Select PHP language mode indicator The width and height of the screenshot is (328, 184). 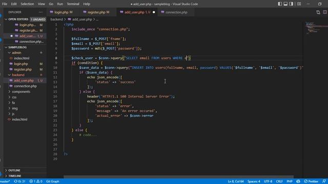[290, 181]
